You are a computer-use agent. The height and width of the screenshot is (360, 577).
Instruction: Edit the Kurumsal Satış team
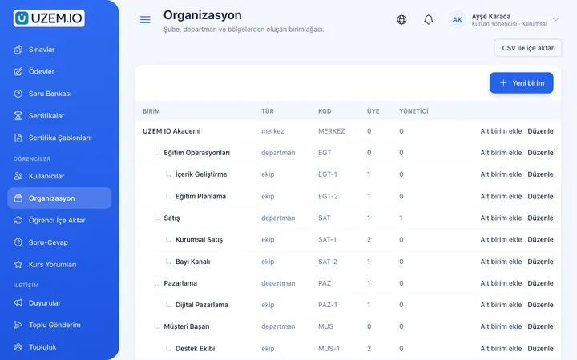tap(540, 240)
